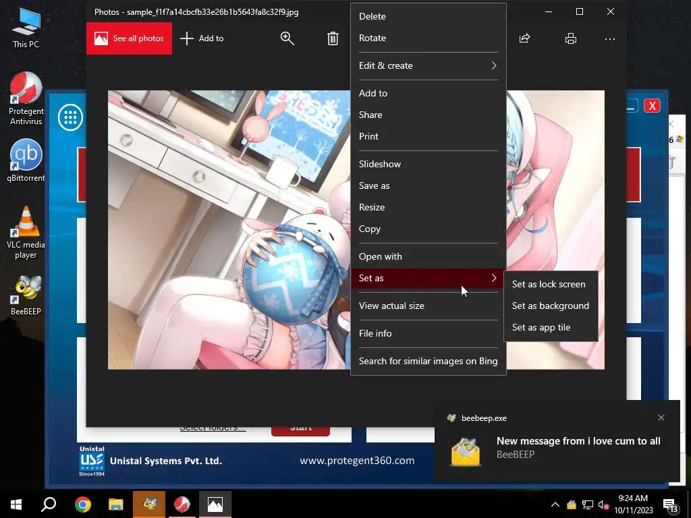
Task: Expand the Edit & create submenu
Action: (x=428, y=65)
